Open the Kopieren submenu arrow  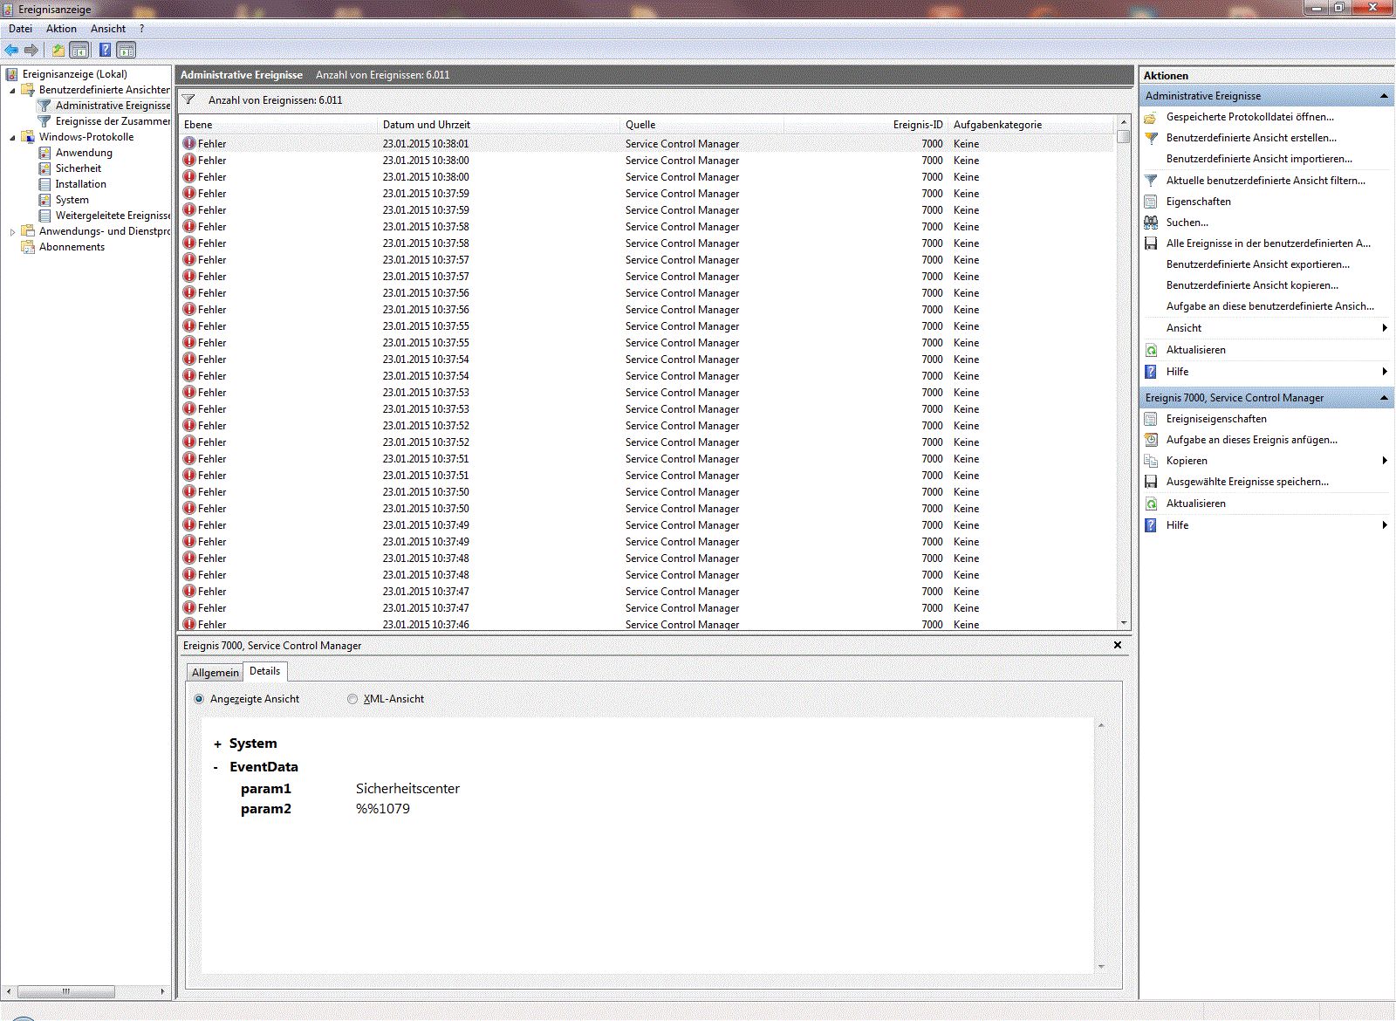(1385, 461)
